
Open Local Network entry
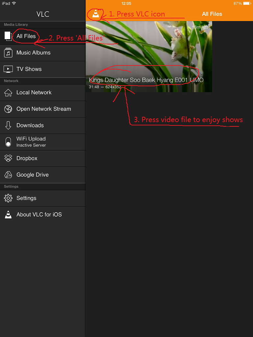pyautogui.click(x=42, y=92)
